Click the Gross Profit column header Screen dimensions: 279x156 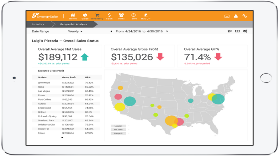(69, 77)
